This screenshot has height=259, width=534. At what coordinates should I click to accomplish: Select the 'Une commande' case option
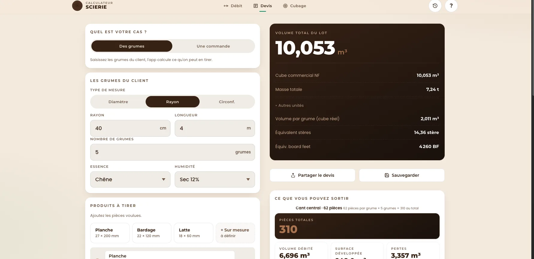tap(213, 46)
